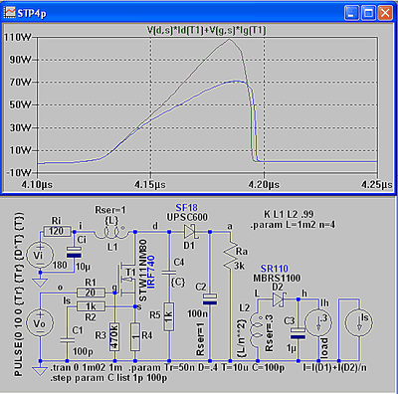Select resistor Ri labeled 120
The width and height of the screenshot is (398, 394).
click(x=58, y=231)
